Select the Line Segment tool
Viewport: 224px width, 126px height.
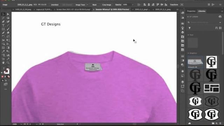8,26
